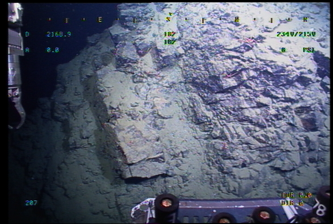Viewport: 333px width, 224px height.
Task: Click the sample tube cap below DIR
Action: [264, 214]
